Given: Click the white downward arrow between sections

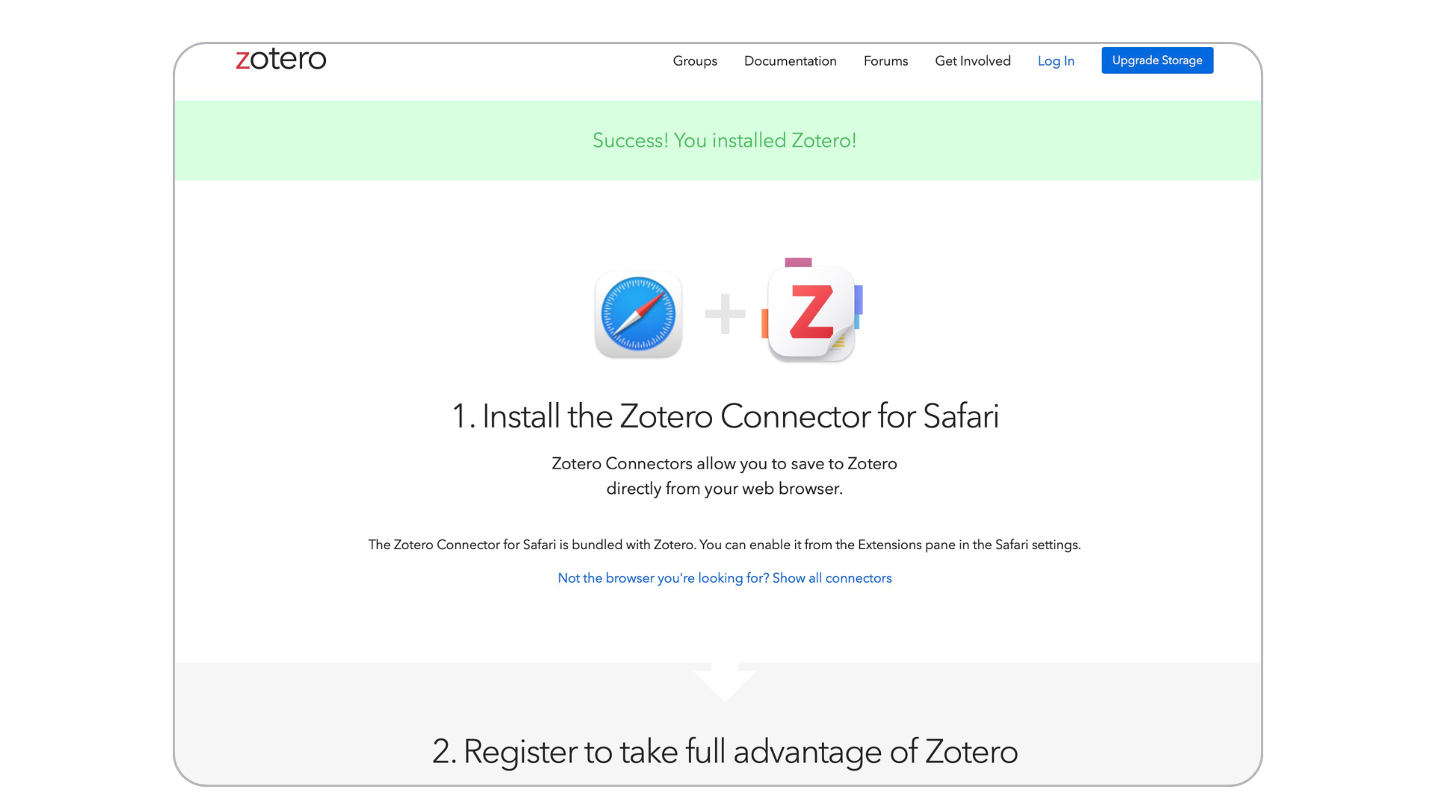Looking at the screenshot, I should click(x=725, y=680).
